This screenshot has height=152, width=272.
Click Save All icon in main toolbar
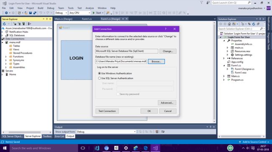35,13
